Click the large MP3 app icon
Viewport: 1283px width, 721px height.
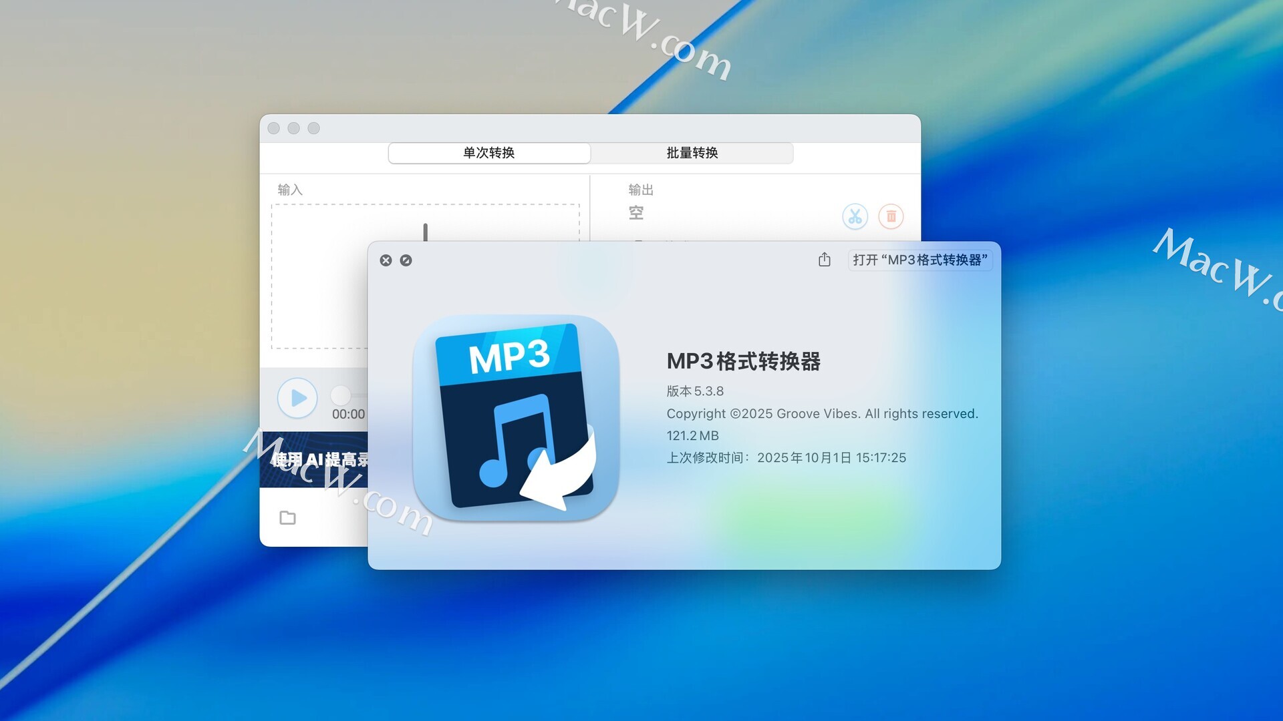tap(515, 417)
